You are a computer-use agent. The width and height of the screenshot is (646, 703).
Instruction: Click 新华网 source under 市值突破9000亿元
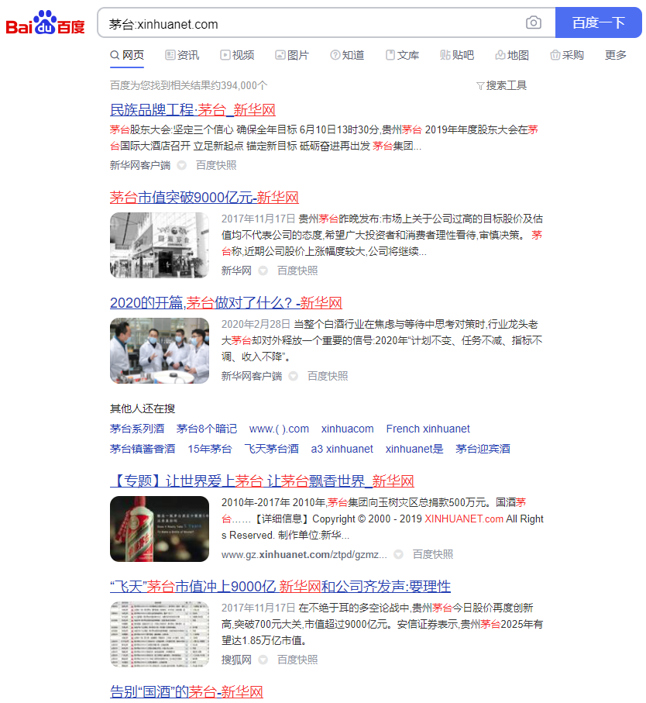coord(236,271)
